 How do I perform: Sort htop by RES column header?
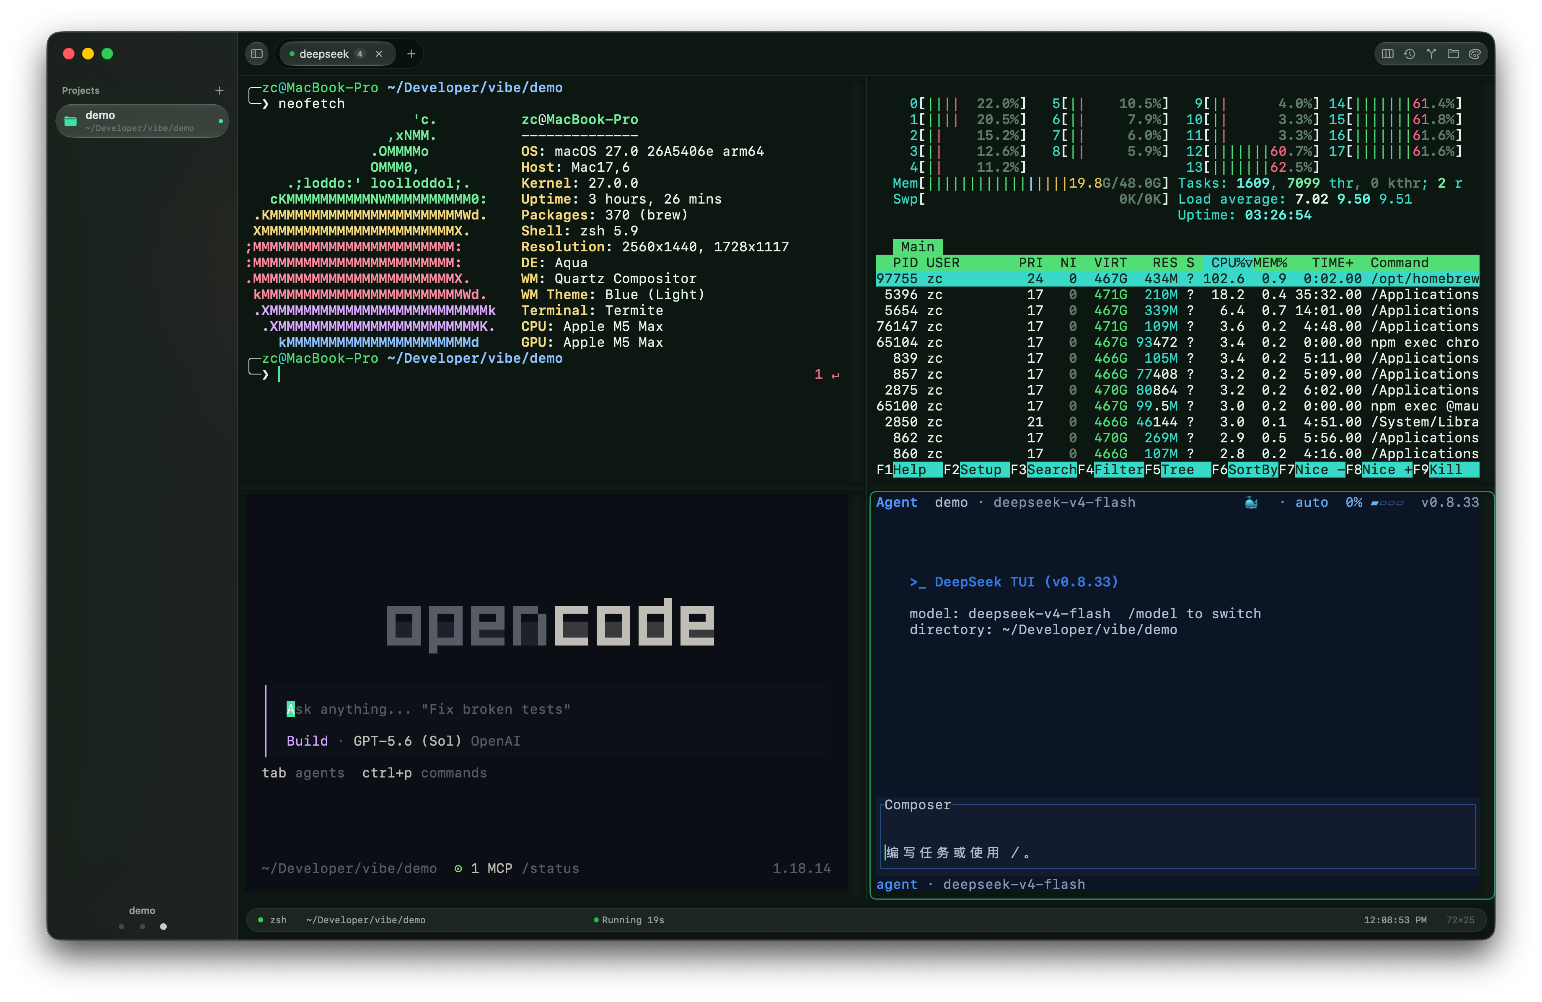1165,263
